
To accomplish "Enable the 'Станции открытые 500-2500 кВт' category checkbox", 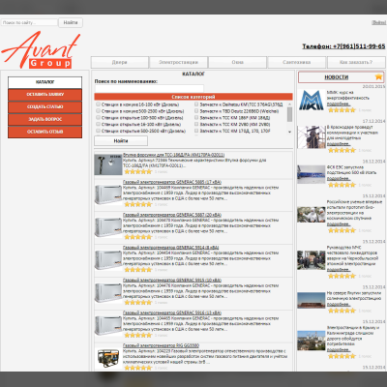I will (x=98, y=131).
